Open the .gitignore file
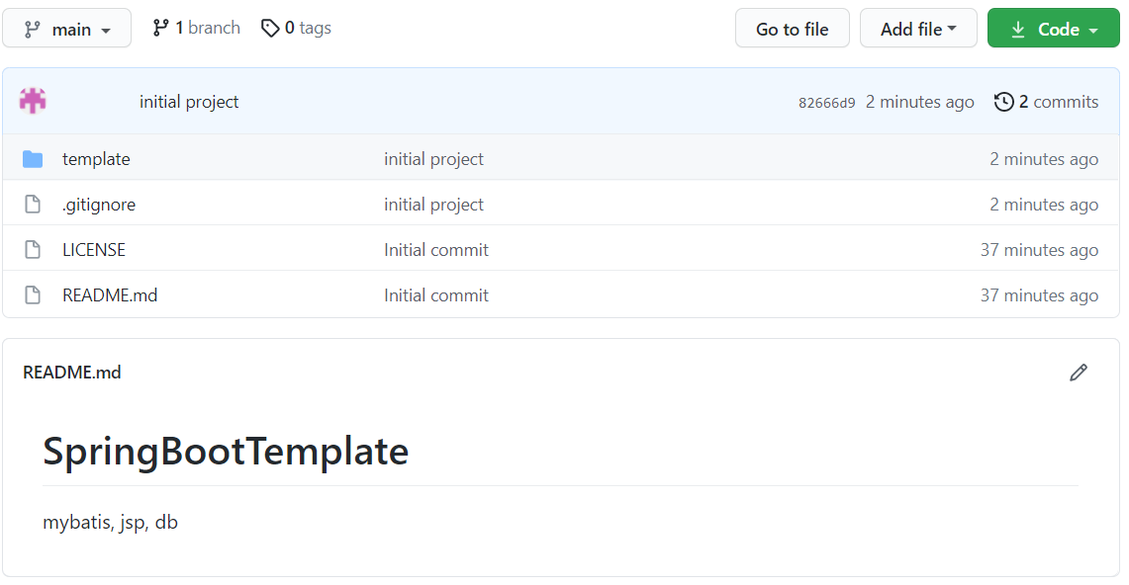 click(x=99, y=205)
